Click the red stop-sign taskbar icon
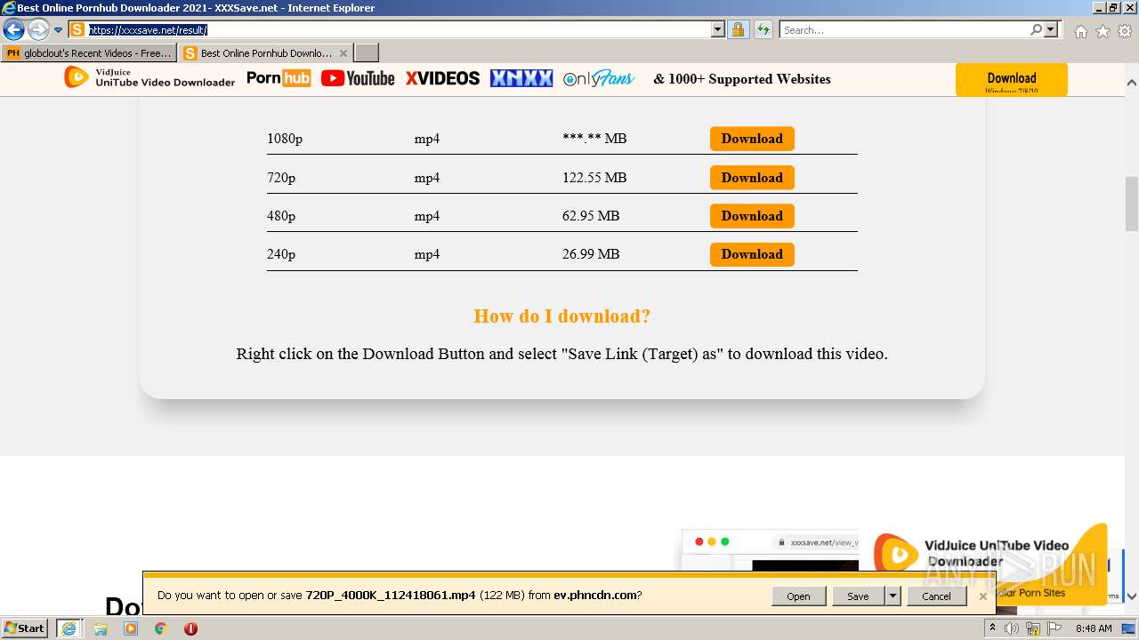 (x=190, y=628)
